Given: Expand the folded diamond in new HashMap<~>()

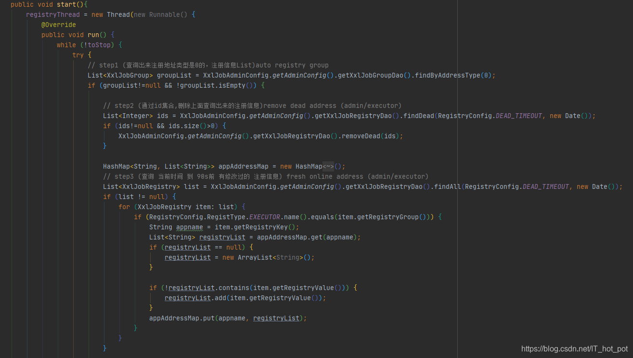Looking at the screenshot, I should pos(328,166).
